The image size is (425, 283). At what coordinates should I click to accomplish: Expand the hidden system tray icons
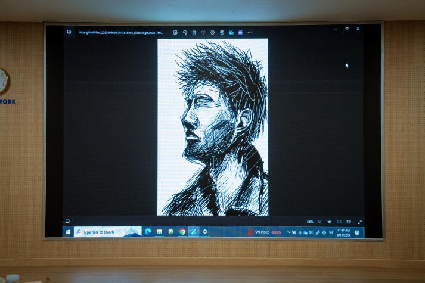tap(288, 232)
